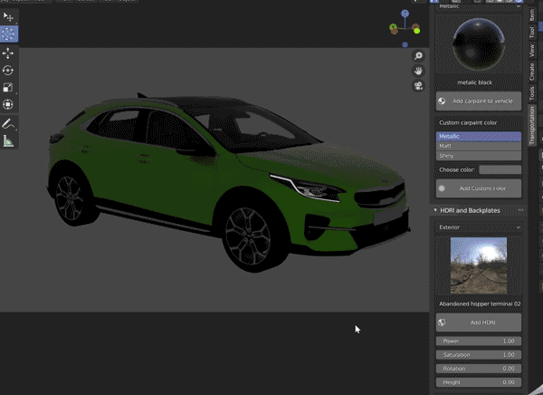This screenshot has height=395, width=543.
Task: Select the Measure ruler tool
Action: coord(8,140)
